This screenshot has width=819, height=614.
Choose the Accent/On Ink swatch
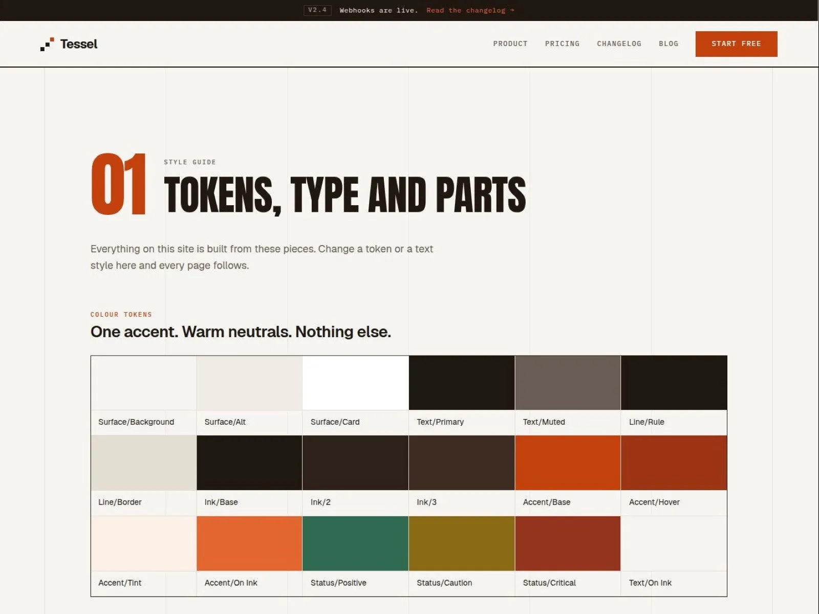tap(249, 543)
